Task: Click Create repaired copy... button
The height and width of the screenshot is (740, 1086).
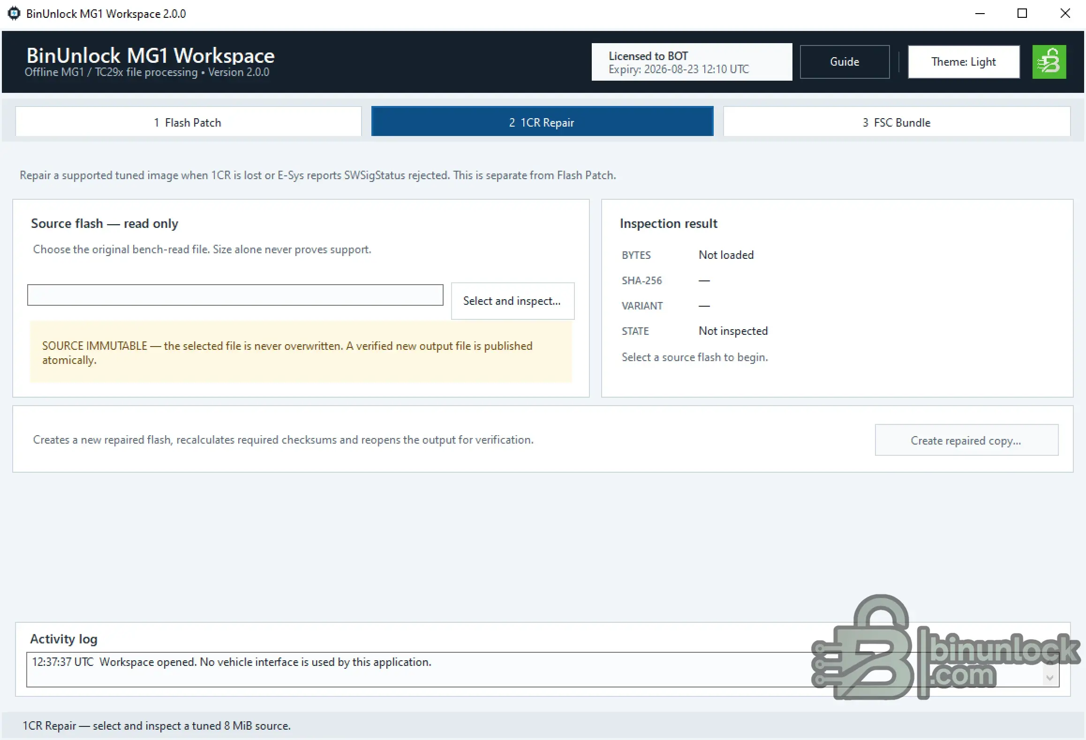Action: (x=966, y=440)
